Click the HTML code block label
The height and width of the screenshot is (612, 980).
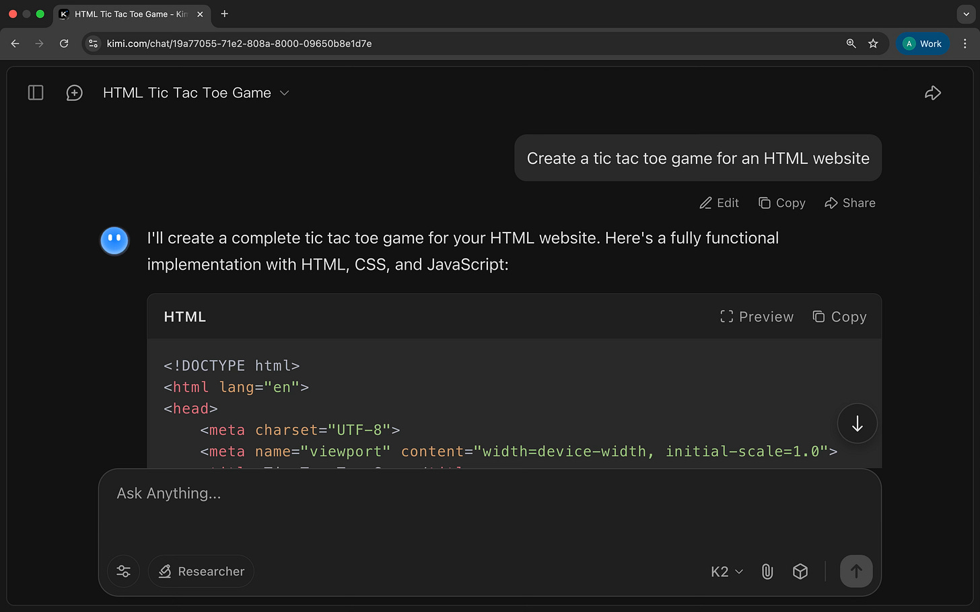185,317
